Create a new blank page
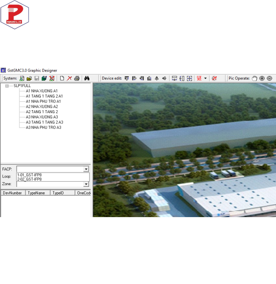The image size is (276, 284). [x=62, y=78]
